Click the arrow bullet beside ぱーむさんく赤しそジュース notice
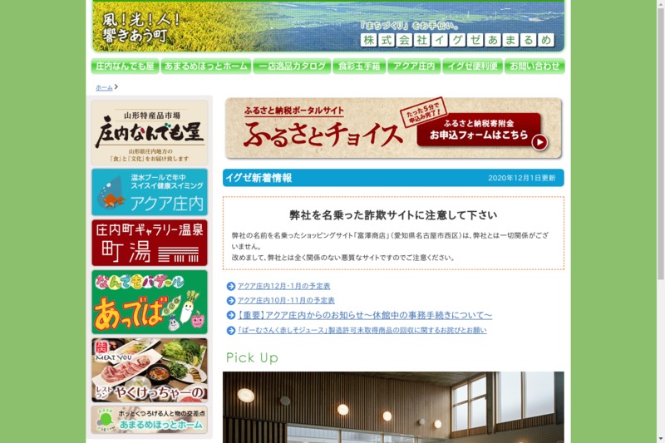Viewport: 665px width, 443px height. tap(231, 330)
